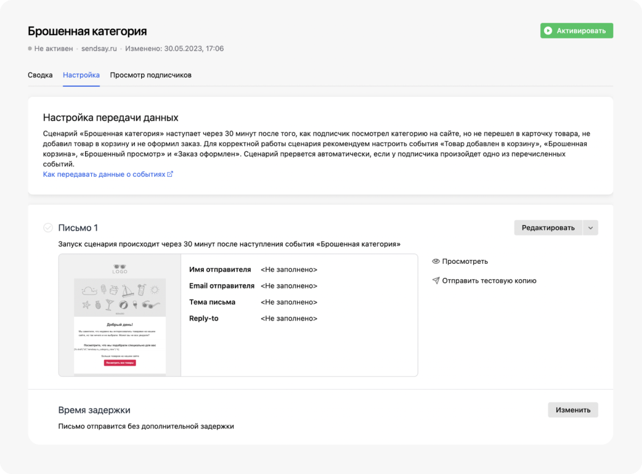Click the red button inside email preview
642x474 pixels.
pos(120,363)
